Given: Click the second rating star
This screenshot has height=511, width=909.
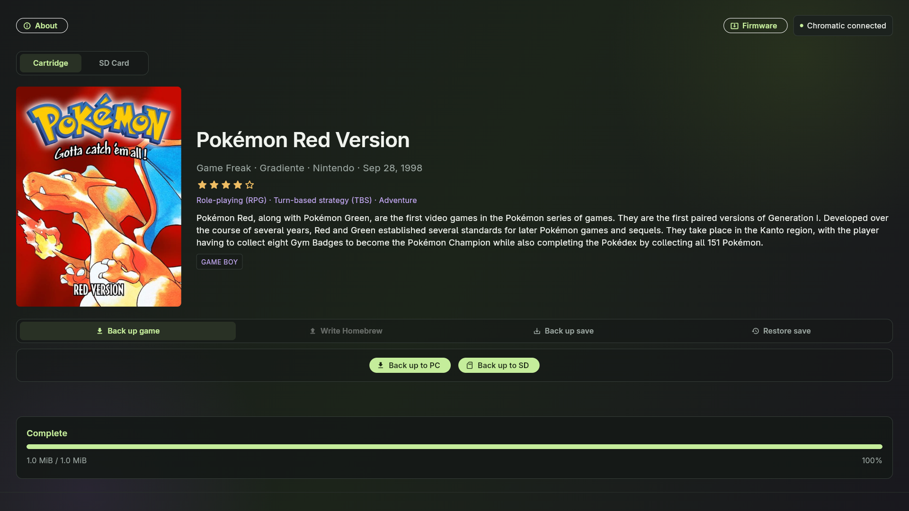Looking at the screenshot, I should 214,185.
